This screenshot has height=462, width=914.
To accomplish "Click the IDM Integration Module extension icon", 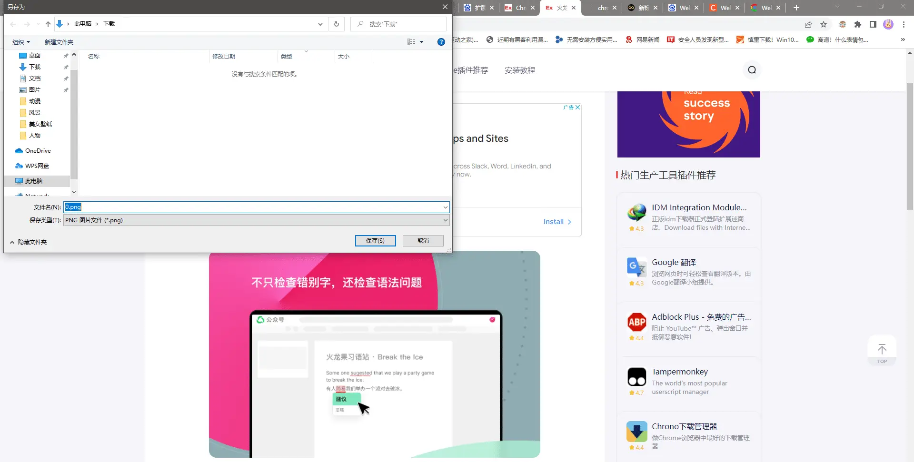I will coord(636,214).
